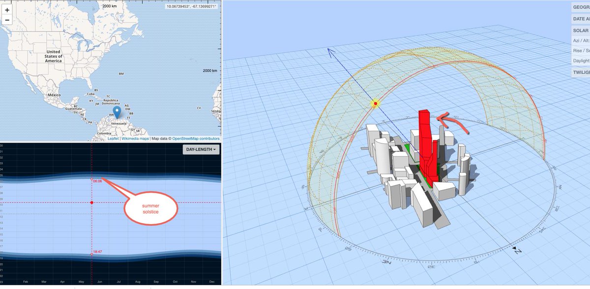
Task: Click the México label on the map
Action: 54,94
